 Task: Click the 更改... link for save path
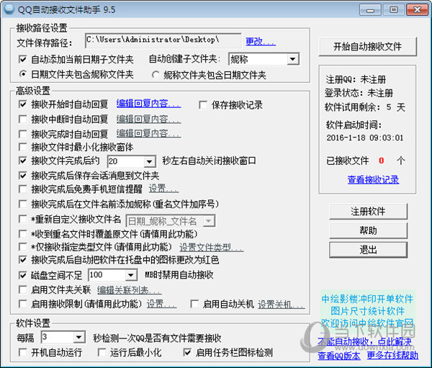pos(261,41)
